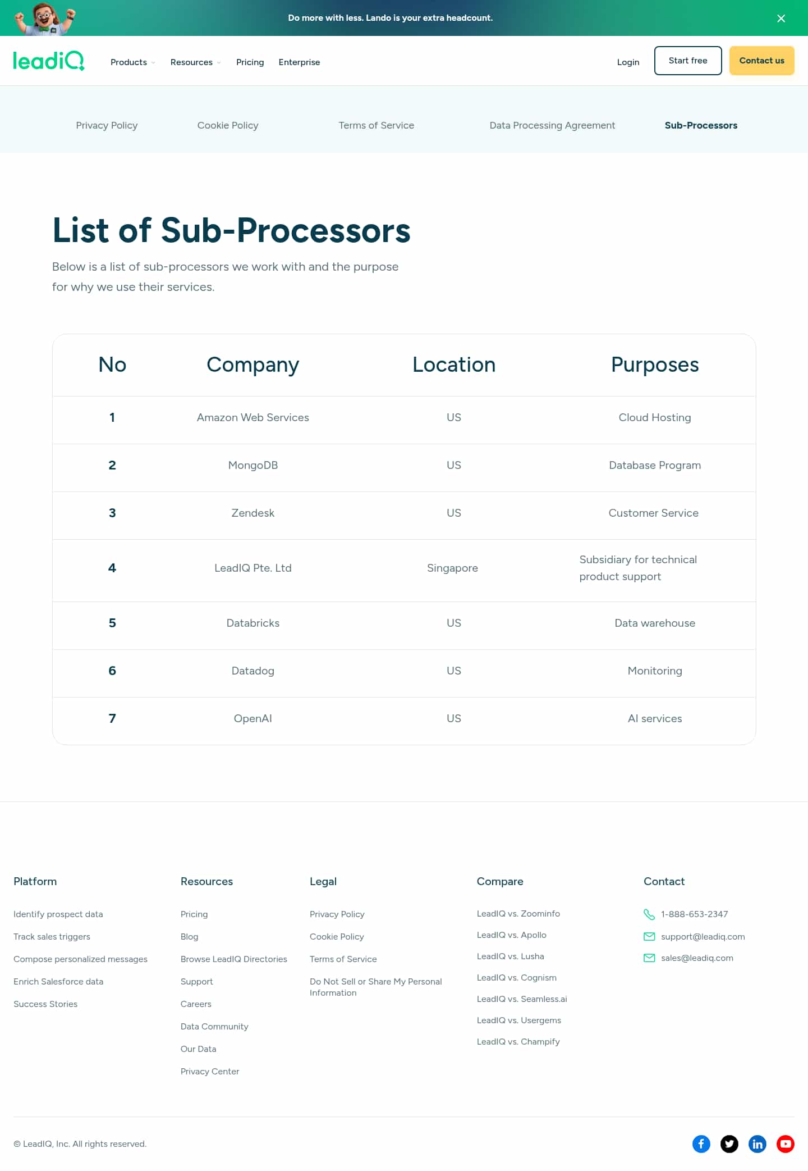The width and height of the screenshot is (808, 1171).
Task: Click the sales@leadiq.com email link
Action: click(697, 958)
